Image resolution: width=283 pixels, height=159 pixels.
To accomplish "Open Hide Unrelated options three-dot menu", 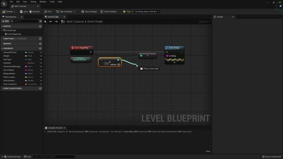I will [75, 11].
